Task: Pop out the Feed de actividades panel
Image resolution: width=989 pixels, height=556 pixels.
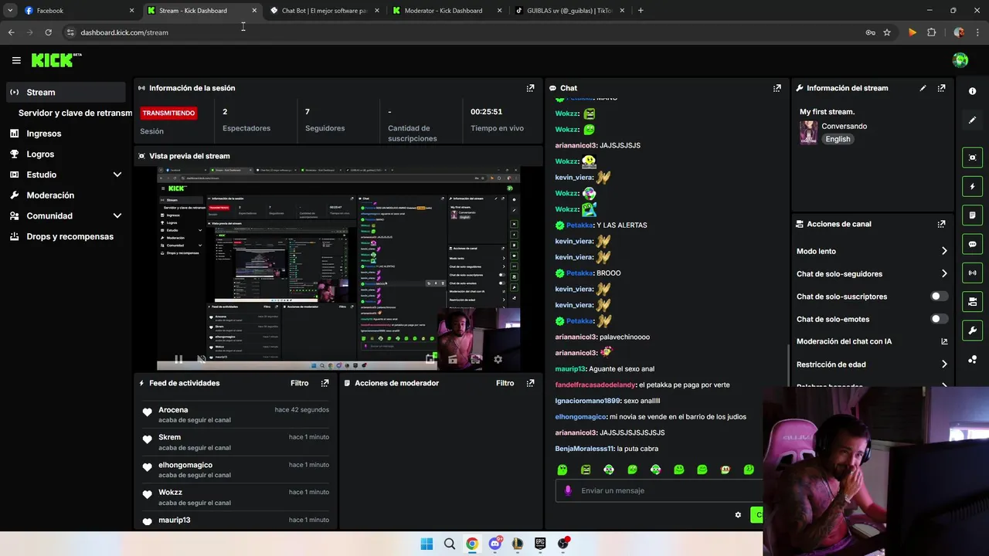Action: click(x=325, y=383)
